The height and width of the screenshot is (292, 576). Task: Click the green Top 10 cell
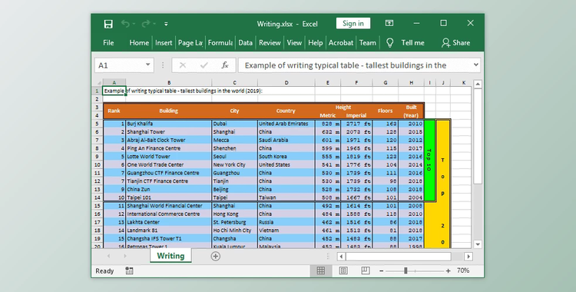(x=429, y=161)
